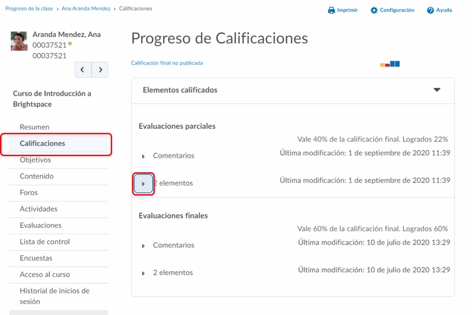Select Calificaciones in the sidebar
The width and height of the screenshot is (472, 315).
(x=42, y=143)
